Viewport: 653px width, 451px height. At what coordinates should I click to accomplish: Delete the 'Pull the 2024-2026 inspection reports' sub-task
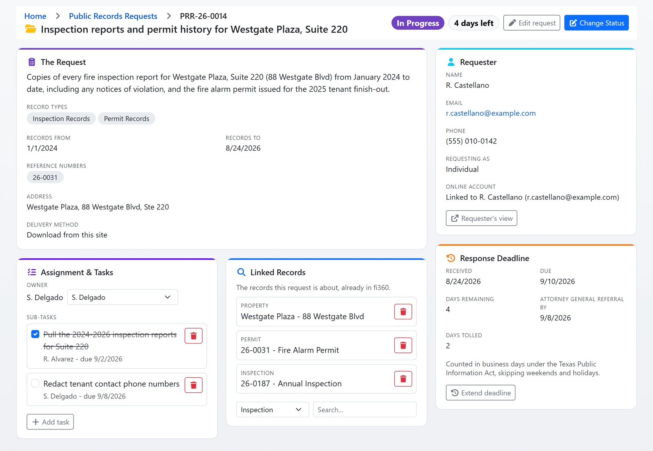pyautogui.click(x=193, y=336)
